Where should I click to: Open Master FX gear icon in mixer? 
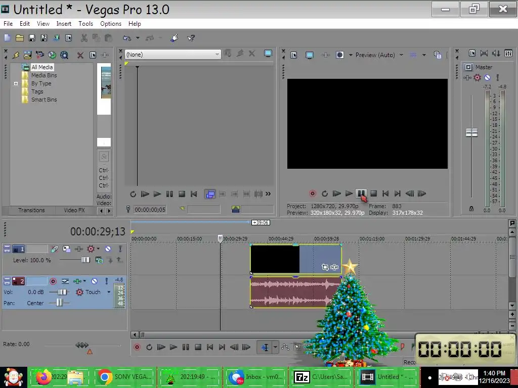[477, 77]
